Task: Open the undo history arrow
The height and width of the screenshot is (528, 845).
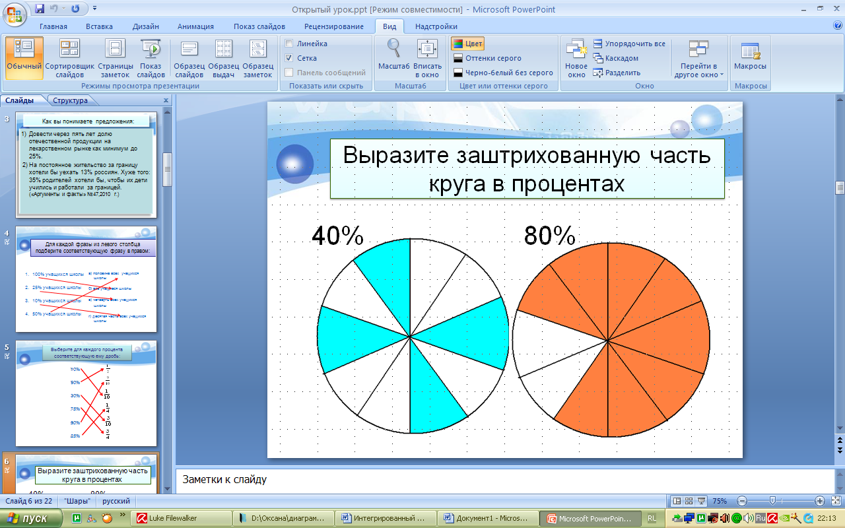Action: pyautogui.click(x=64, y=9)
